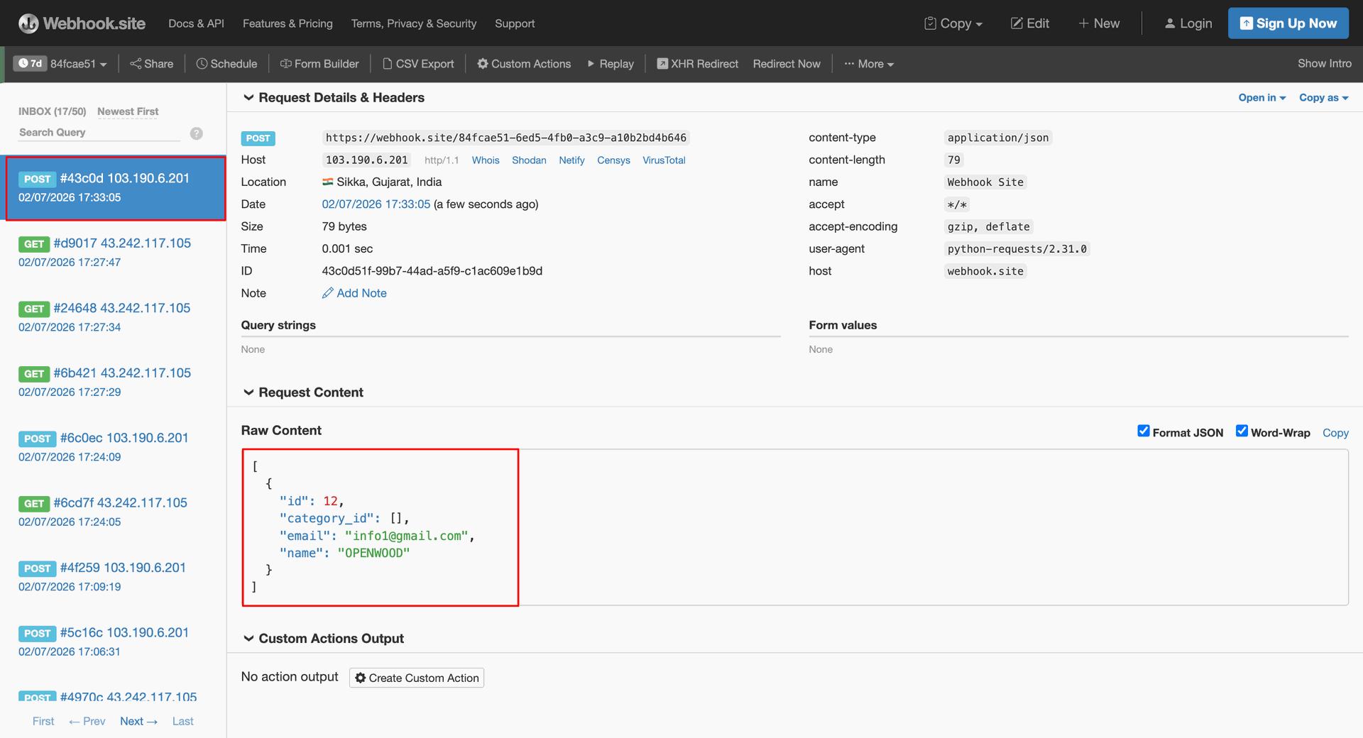This screenshot has width=1363, height=738.
Task: Open Terms, Privacy & Security page
Action: tap(414, 23)
